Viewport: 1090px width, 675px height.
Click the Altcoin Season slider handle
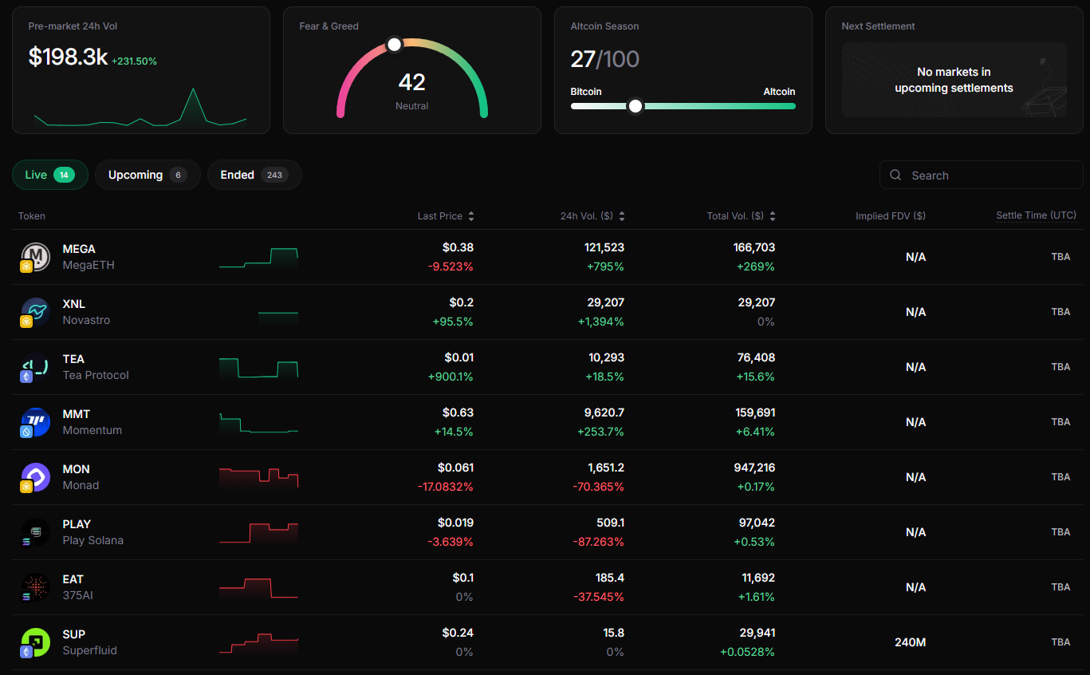635,106
